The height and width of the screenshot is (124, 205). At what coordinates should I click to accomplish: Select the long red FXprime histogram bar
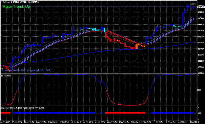pos(125,113)
